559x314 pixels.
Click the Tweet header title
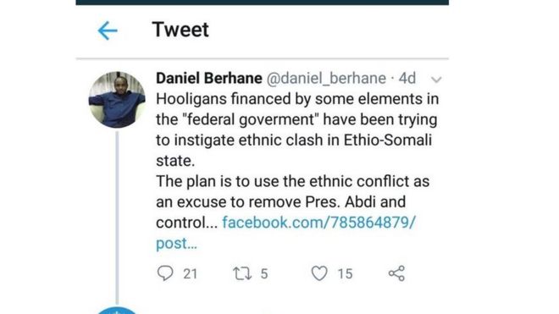click(x=180, y=30)
